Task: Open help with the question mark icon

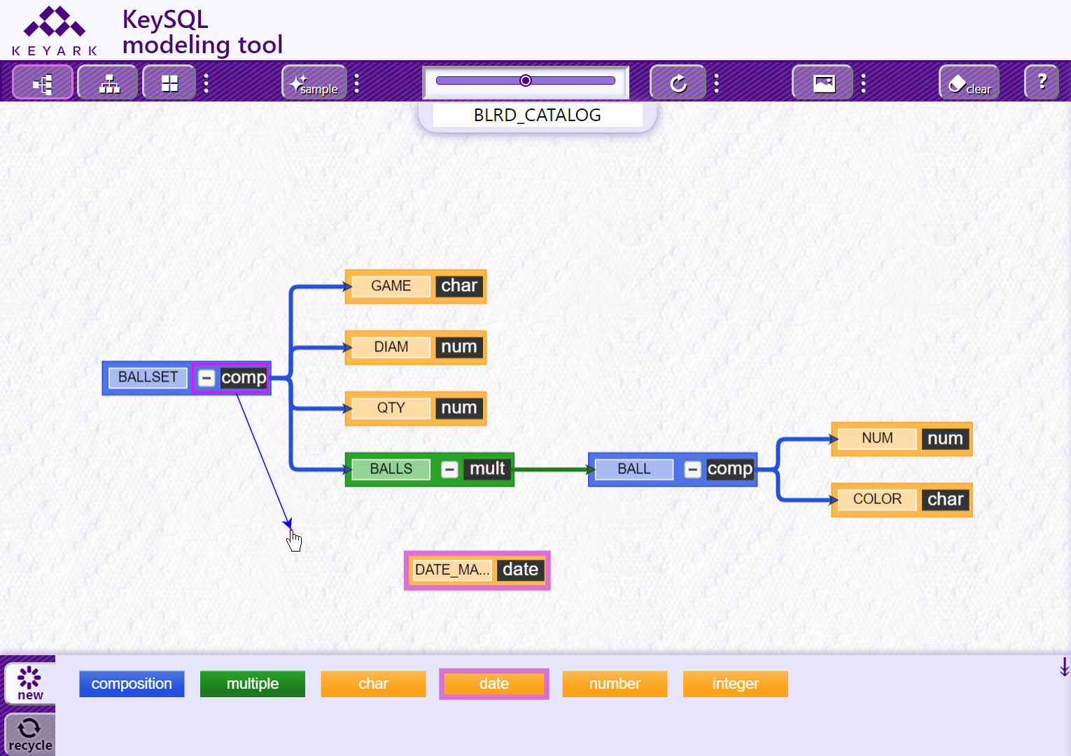Action: (x=1042, y=83)
